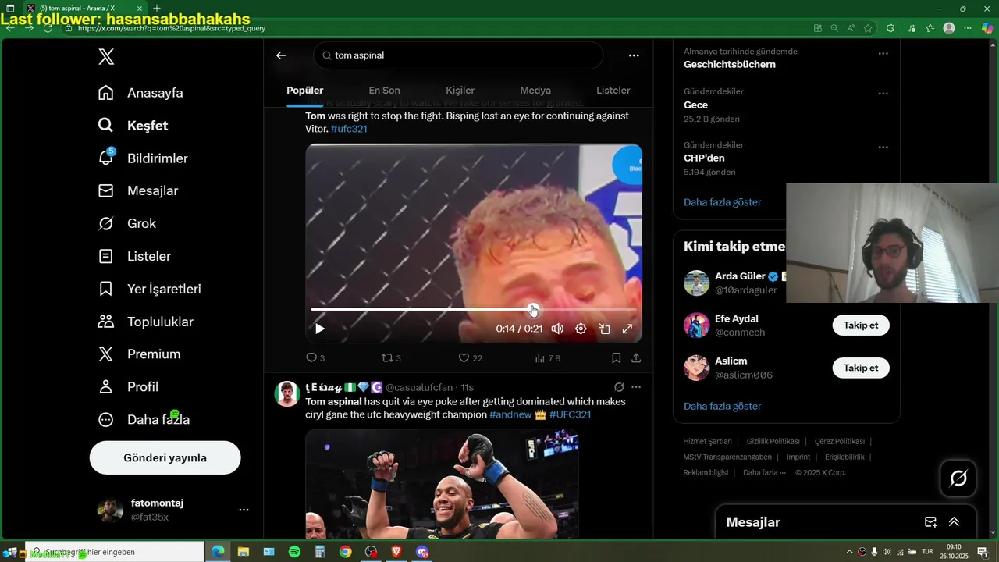Open options for Gece trend
This screenshot has width=999, height=562.
[x=883, y=94]
